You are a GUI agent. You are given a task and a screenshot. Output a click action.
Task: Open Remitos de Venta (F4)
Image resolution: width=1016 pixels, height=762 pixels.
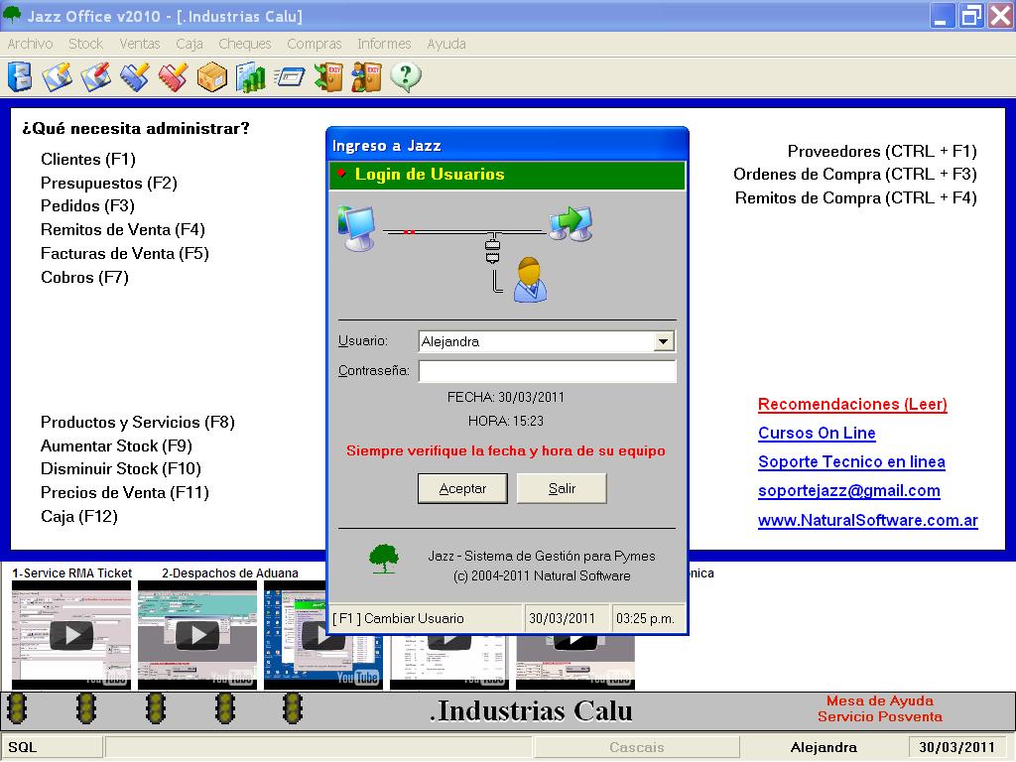pos(122,229)
